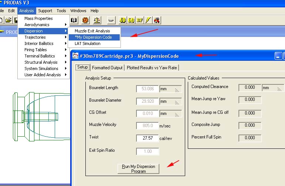The height and width of the screenshot is (186, 285).
Task: Open the Tools menu
Action: pos(61,11)
